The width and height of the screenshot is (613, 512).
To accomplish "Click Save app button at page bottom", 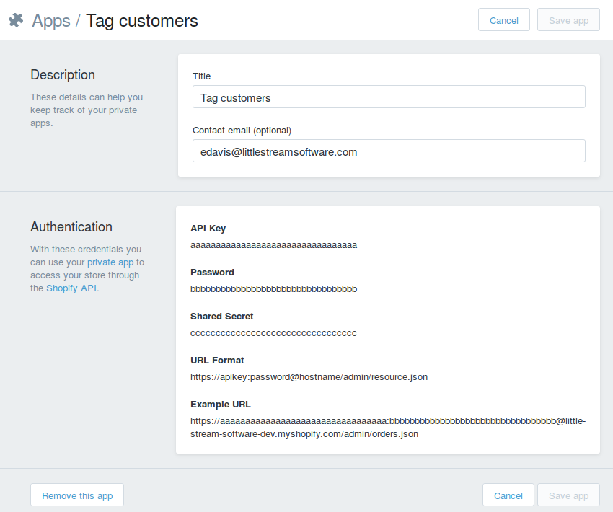I will click(568, 495).
